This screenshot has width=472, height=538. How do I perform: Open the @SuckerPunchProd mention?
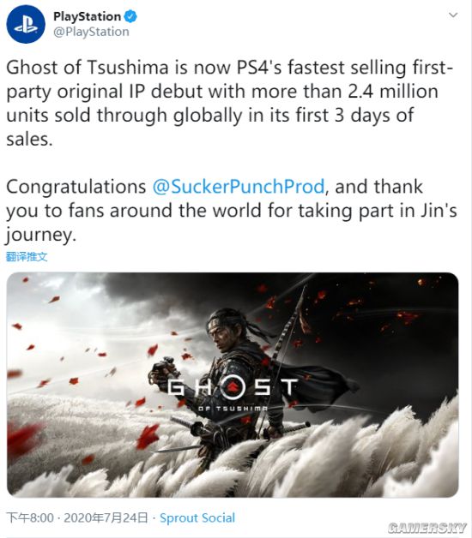pyautogui.click(x=239, y=187)
